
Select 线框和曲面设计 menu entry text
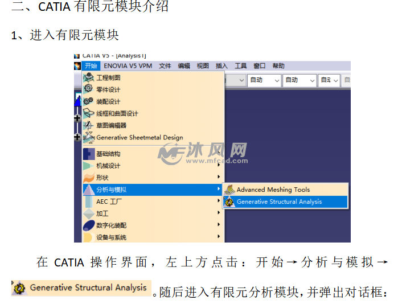117,113
